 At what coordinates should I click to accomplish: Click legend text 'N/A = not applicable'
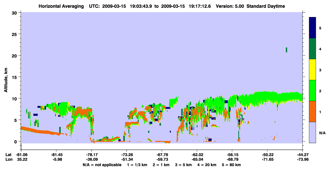click(x=102, y=165)
